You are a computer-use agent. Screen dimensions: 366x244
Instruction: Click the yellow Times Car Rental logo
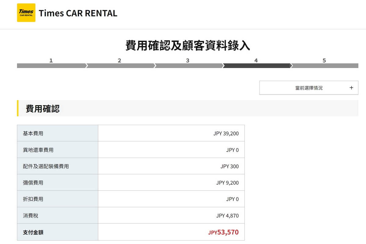coord(26,13)
